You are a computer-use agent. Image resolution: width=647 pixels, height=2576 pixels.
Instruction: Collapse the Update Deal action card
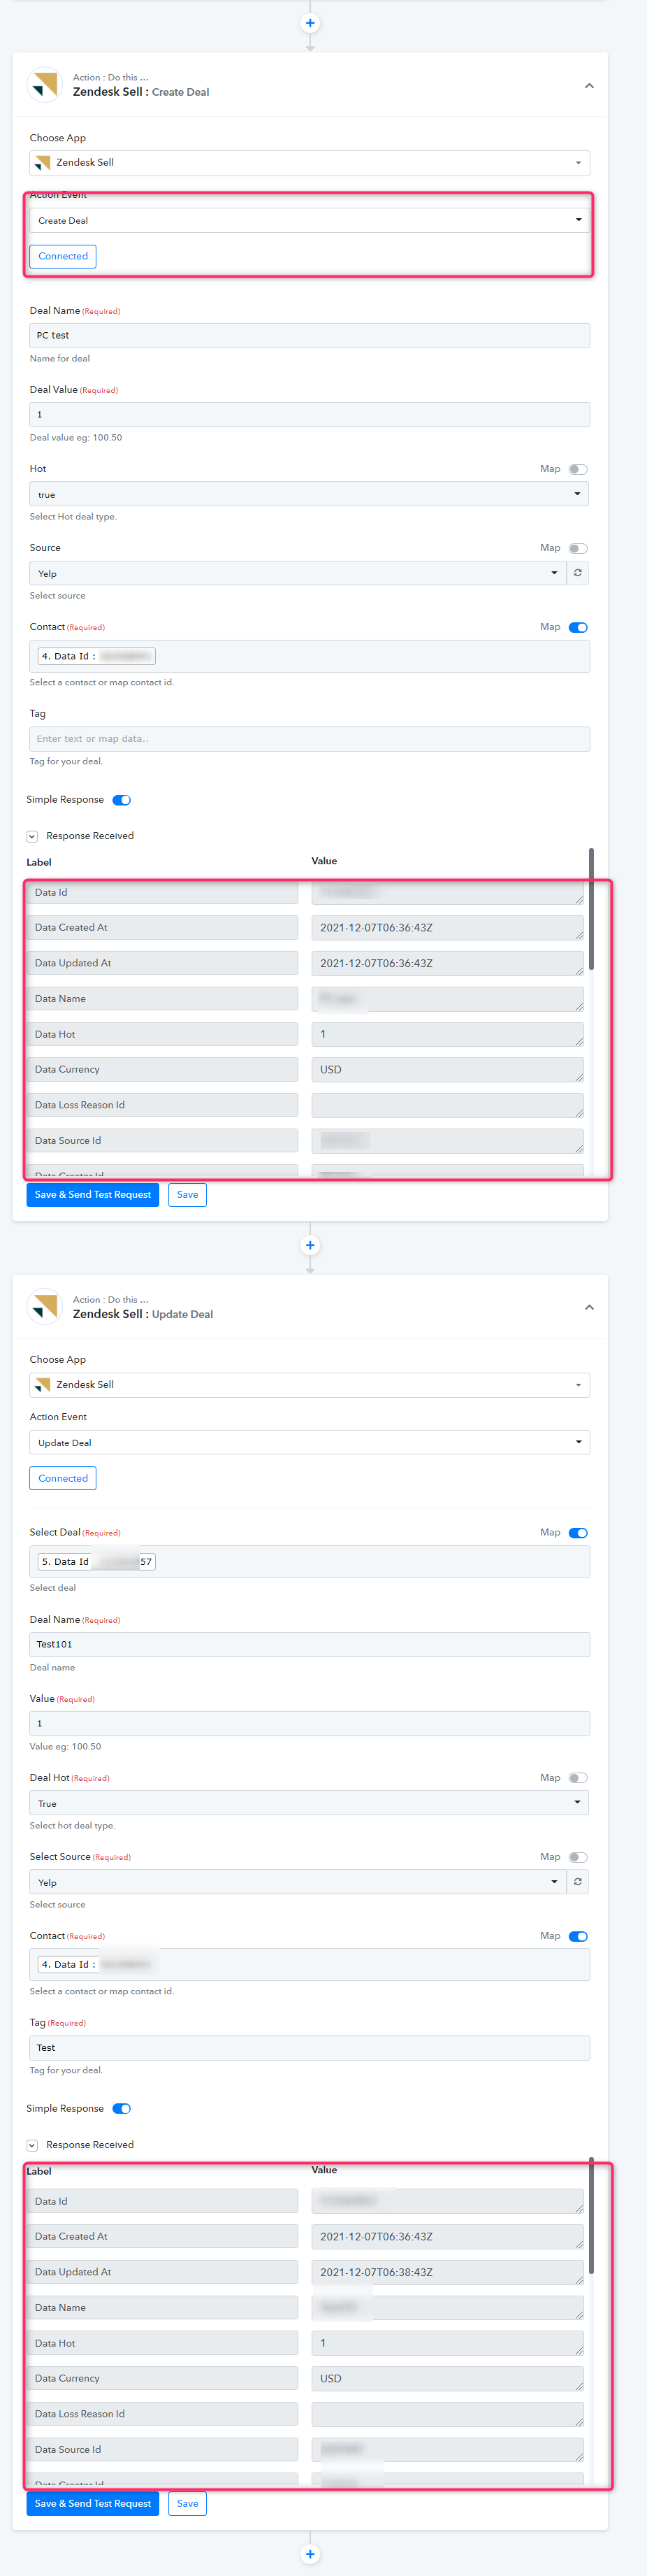point(589,1308)
